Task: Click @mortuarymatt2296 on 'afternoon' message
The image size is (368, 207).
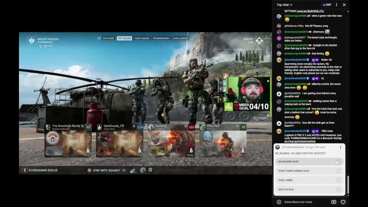Action: [x=296, y=32]
